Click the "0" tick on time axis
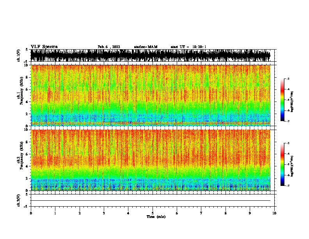309x239 pixels. click(31, 213)
